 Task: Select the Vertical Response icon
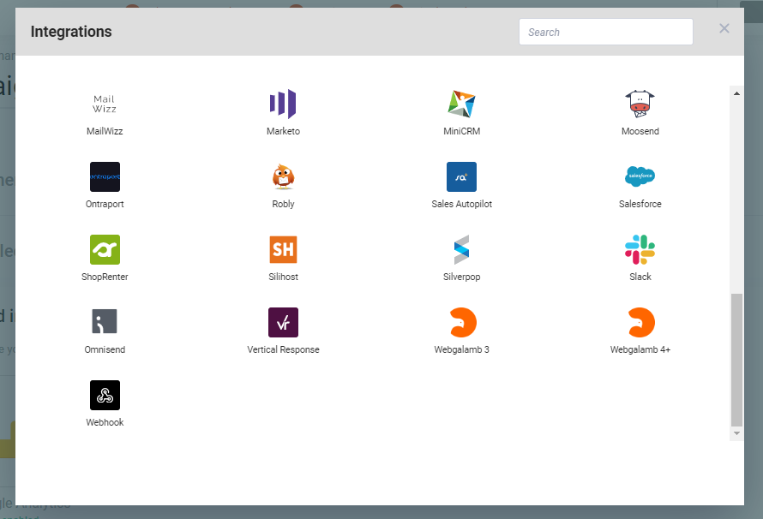pos(283,323)
